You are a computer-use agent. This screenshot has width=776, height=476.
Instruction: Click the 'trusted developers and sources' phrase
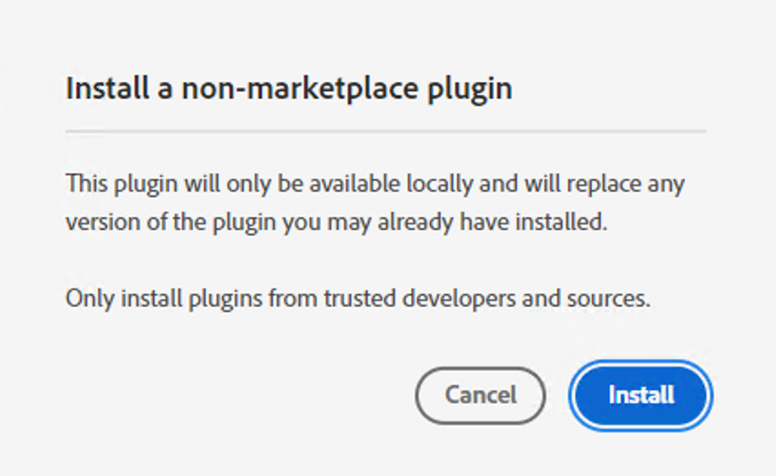[487, 299]
